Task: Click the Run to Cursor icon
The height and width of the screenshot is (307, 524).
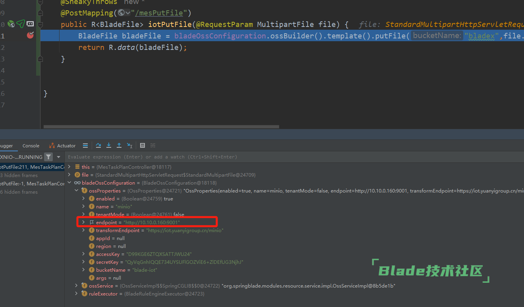Action: tap(129, 145)
